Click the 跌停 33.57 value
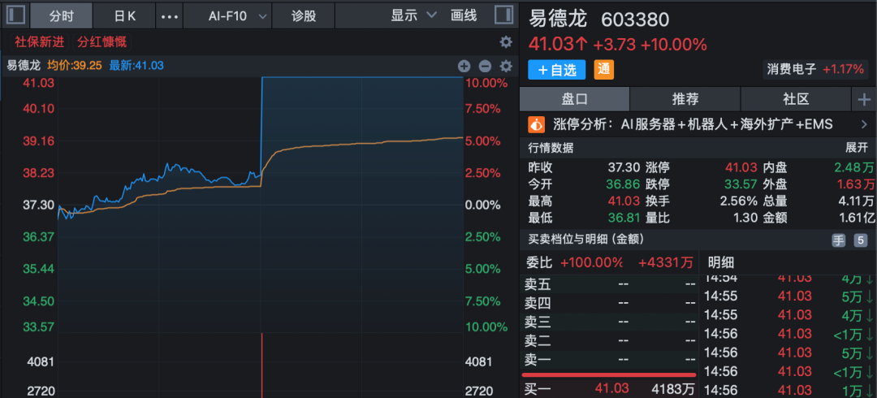 click(x=741, y=184)
